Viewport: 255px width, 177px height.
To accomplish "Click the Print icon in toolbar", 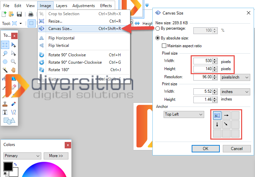I will point(31,14).
